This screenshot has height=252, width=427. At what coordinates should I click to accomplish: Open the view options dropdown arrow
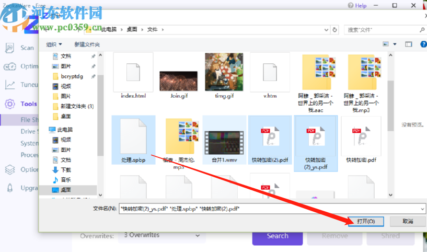(395, 44)
